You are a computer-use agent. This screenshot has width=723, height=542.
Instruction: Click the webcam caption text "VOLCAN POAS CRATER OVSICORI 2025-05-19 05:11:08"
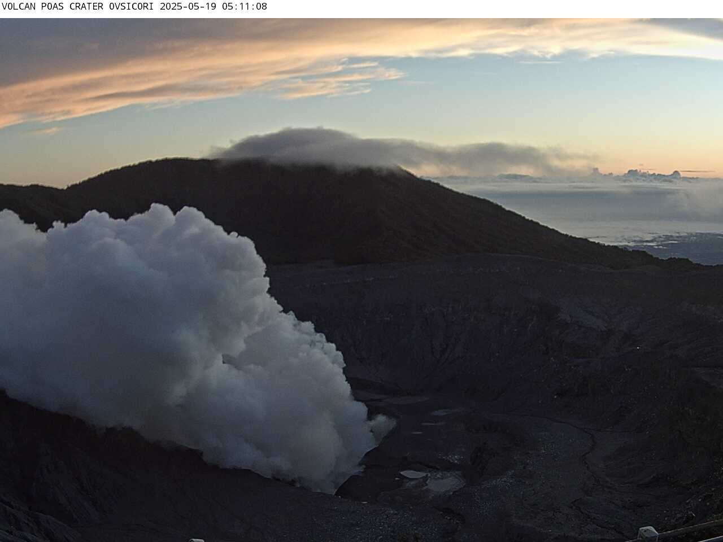pos(134,7)
